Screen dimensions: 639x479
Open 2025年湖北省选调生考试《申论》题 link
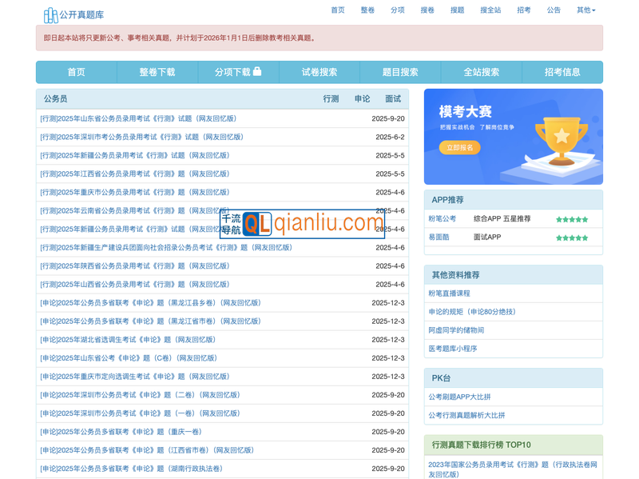[128, 340]
